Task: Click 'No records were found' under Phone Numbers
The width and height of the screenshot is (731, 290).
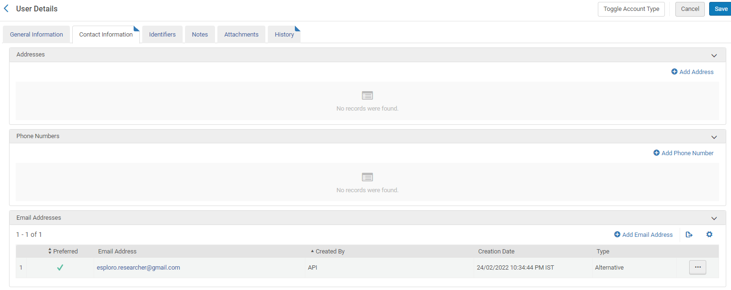Action: tap(367, 190)
